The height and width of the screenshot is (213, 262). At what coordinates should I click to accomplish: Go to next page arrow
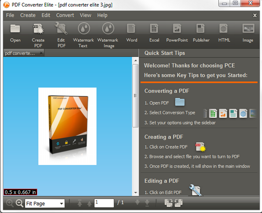pyautogui.click(x=138, y=203)
